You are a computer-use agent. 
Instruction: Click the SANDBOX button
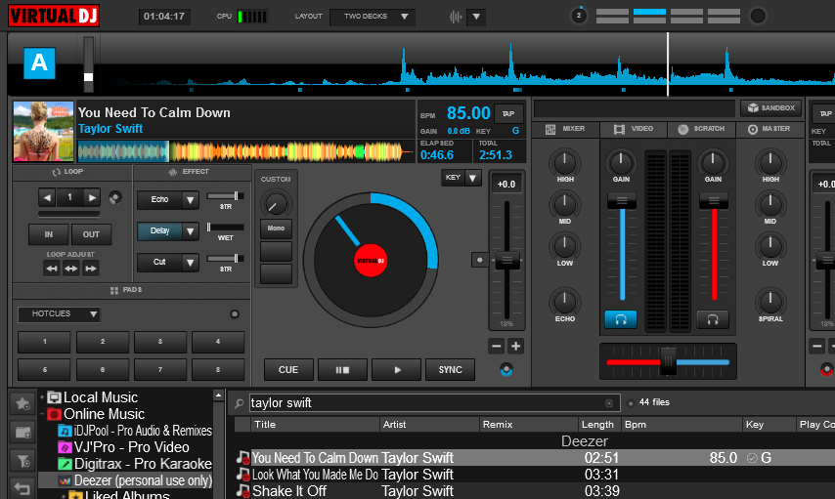tap(771, 108)
